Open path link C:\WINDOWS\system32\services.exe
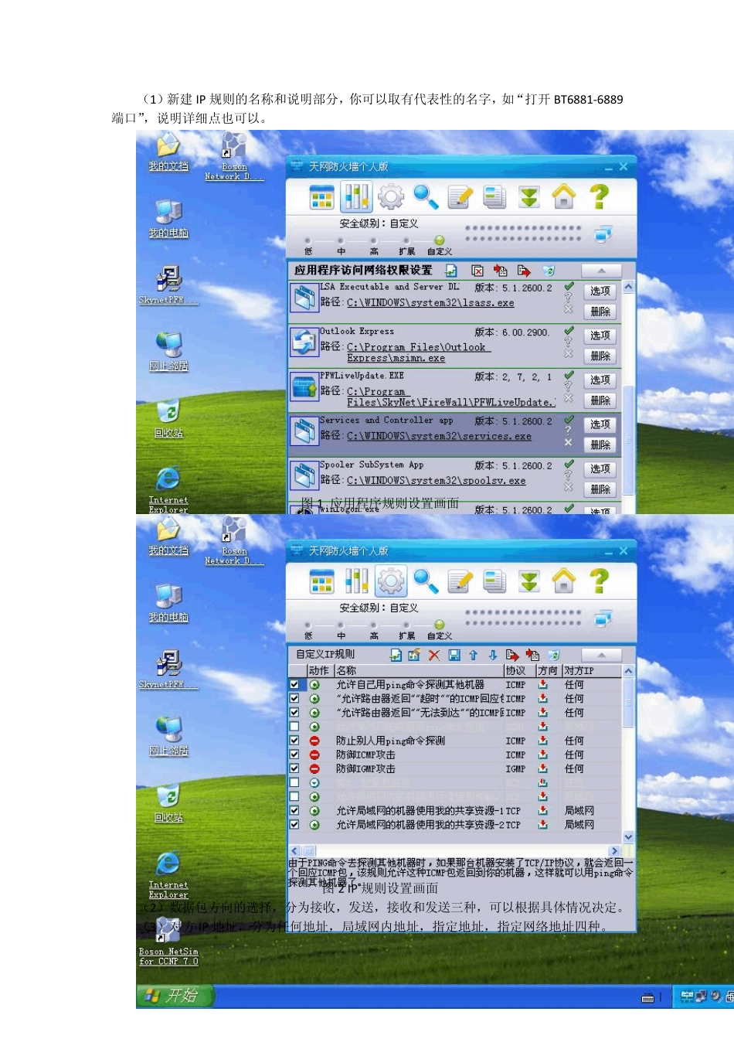734x1039 pixels. [439, 436]
